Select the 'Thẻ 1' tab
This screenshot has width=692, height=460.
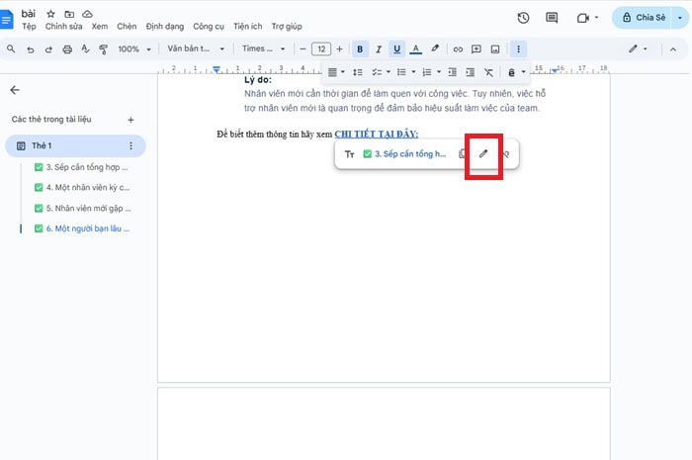pos(75,145)
